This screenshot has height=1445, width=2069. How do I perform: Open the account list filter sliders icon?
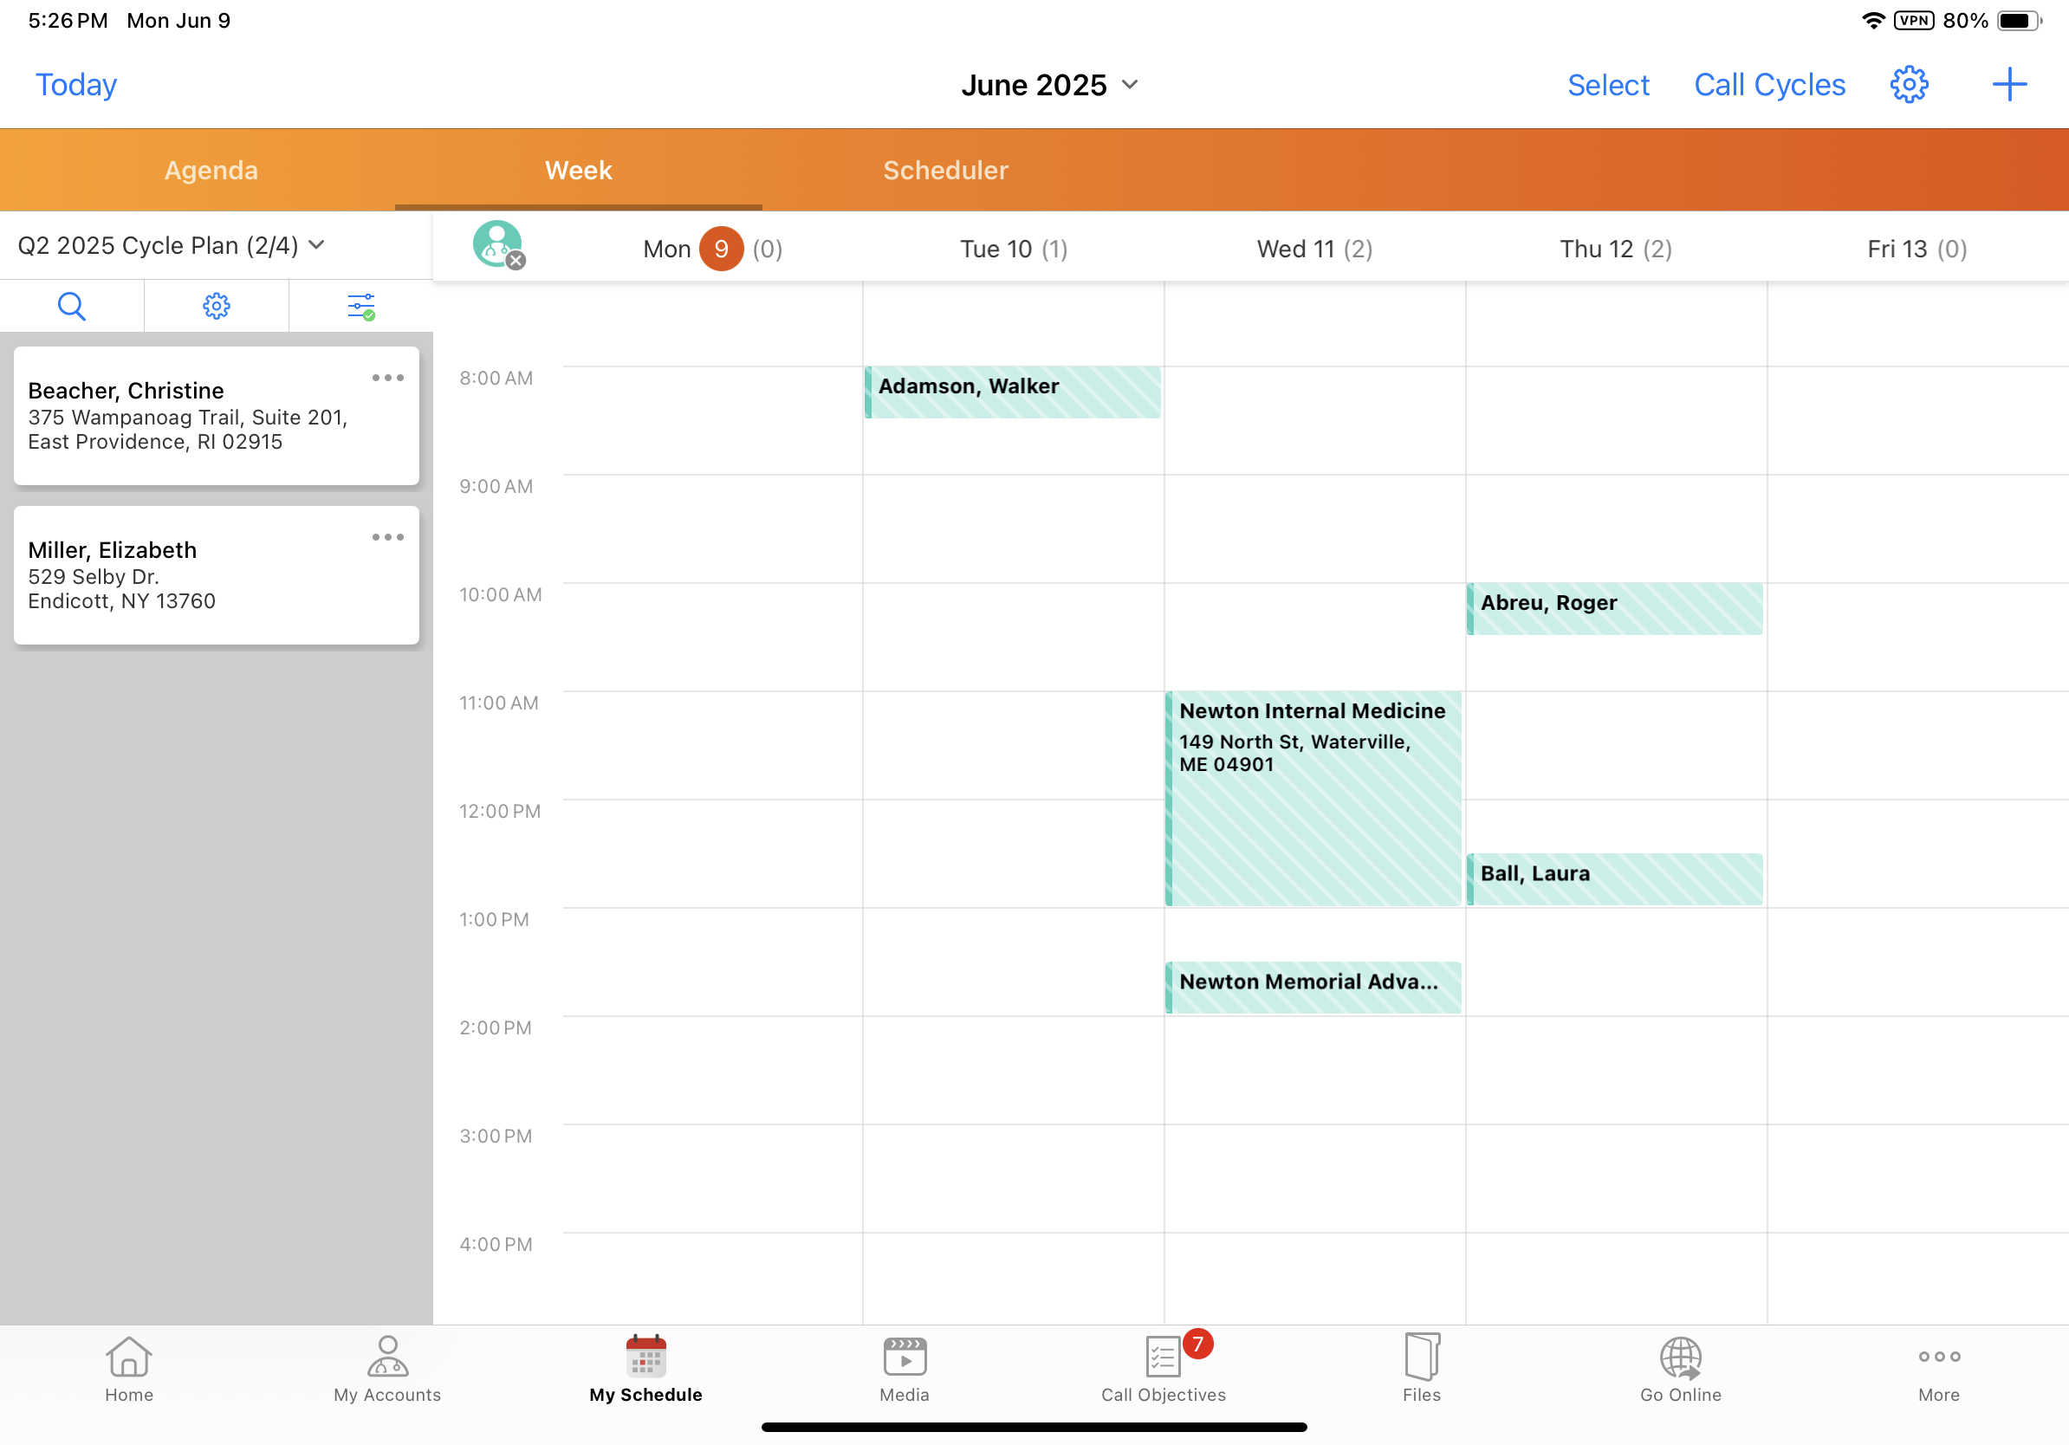coord(360,307)
